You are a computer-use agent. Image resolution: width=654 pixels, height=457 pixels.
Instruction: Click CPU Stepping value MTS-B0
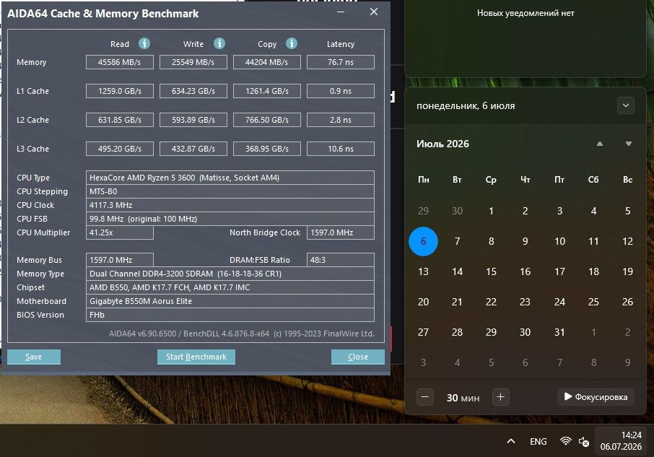230,191
